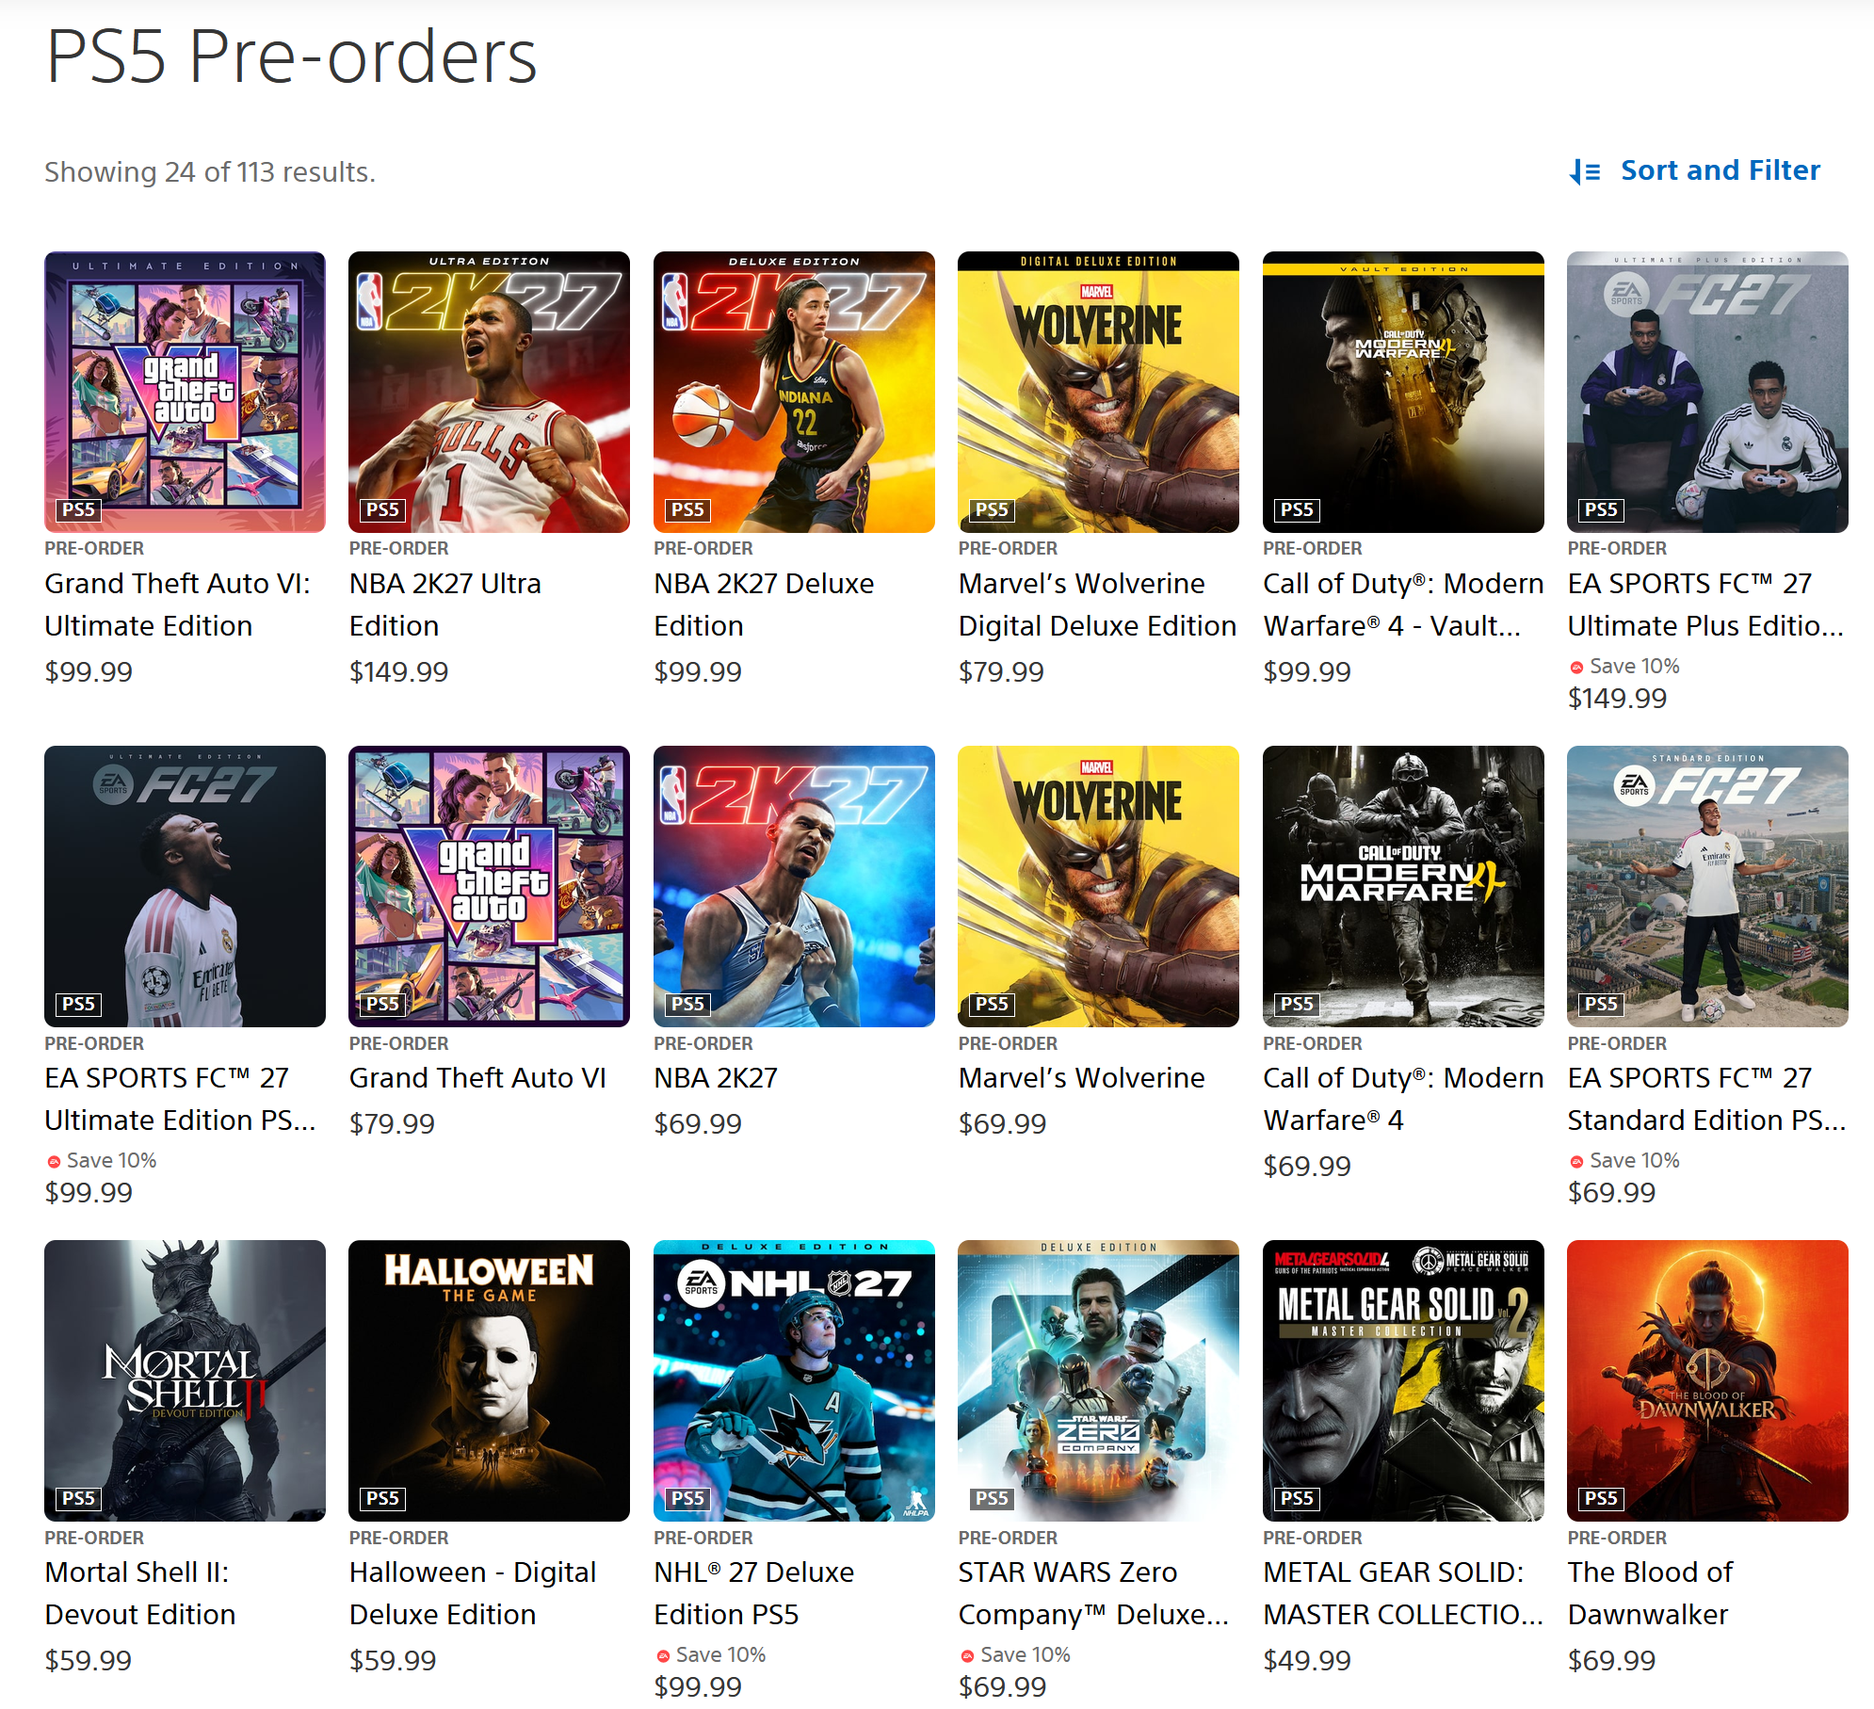Open STAR WARS Zero Company Deluxe title
Screen dimensions: 1874x1709
point(1093,1593)
